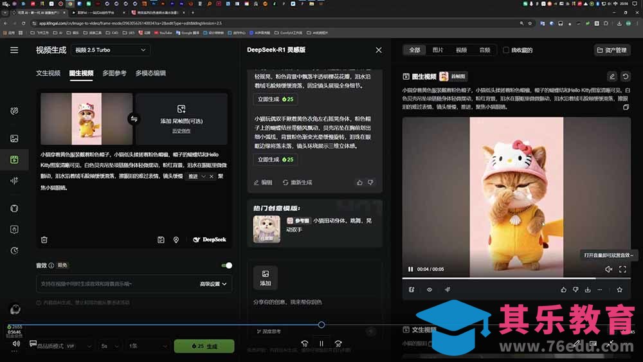Open the DeepSeek prompt assistant button
The image size is (643, 362).
click(x=210, y=239)
